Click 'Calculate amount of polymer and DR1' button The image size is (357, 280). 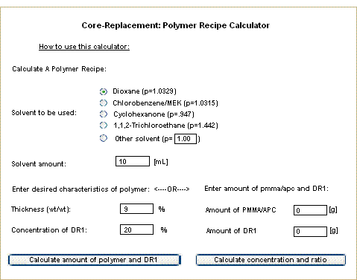click(95, 260)
